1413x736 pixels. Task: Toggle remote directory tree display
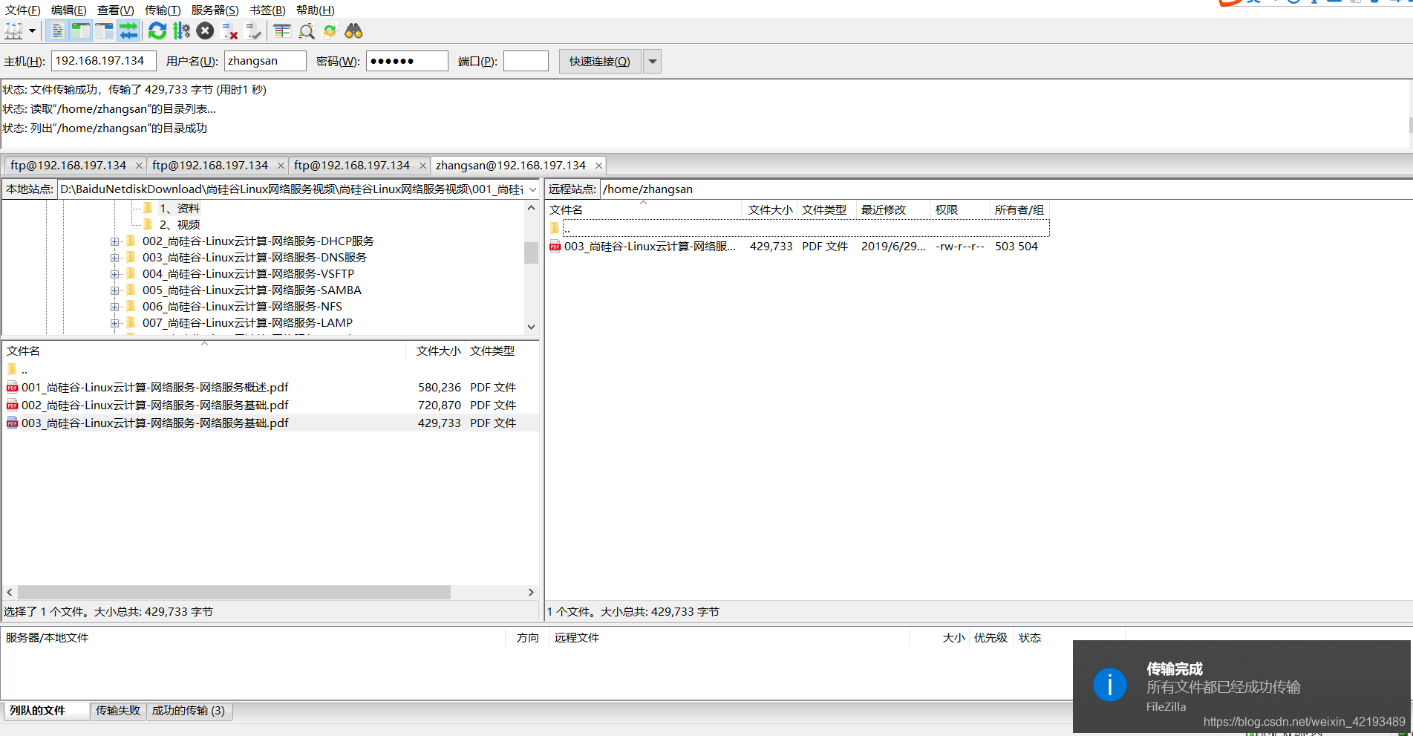click(104, 31)
